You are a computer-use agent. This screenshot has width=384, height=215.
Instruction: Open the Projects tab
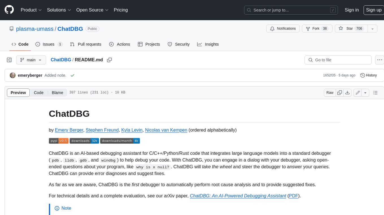pyautogui.click(x=149, y=44)
